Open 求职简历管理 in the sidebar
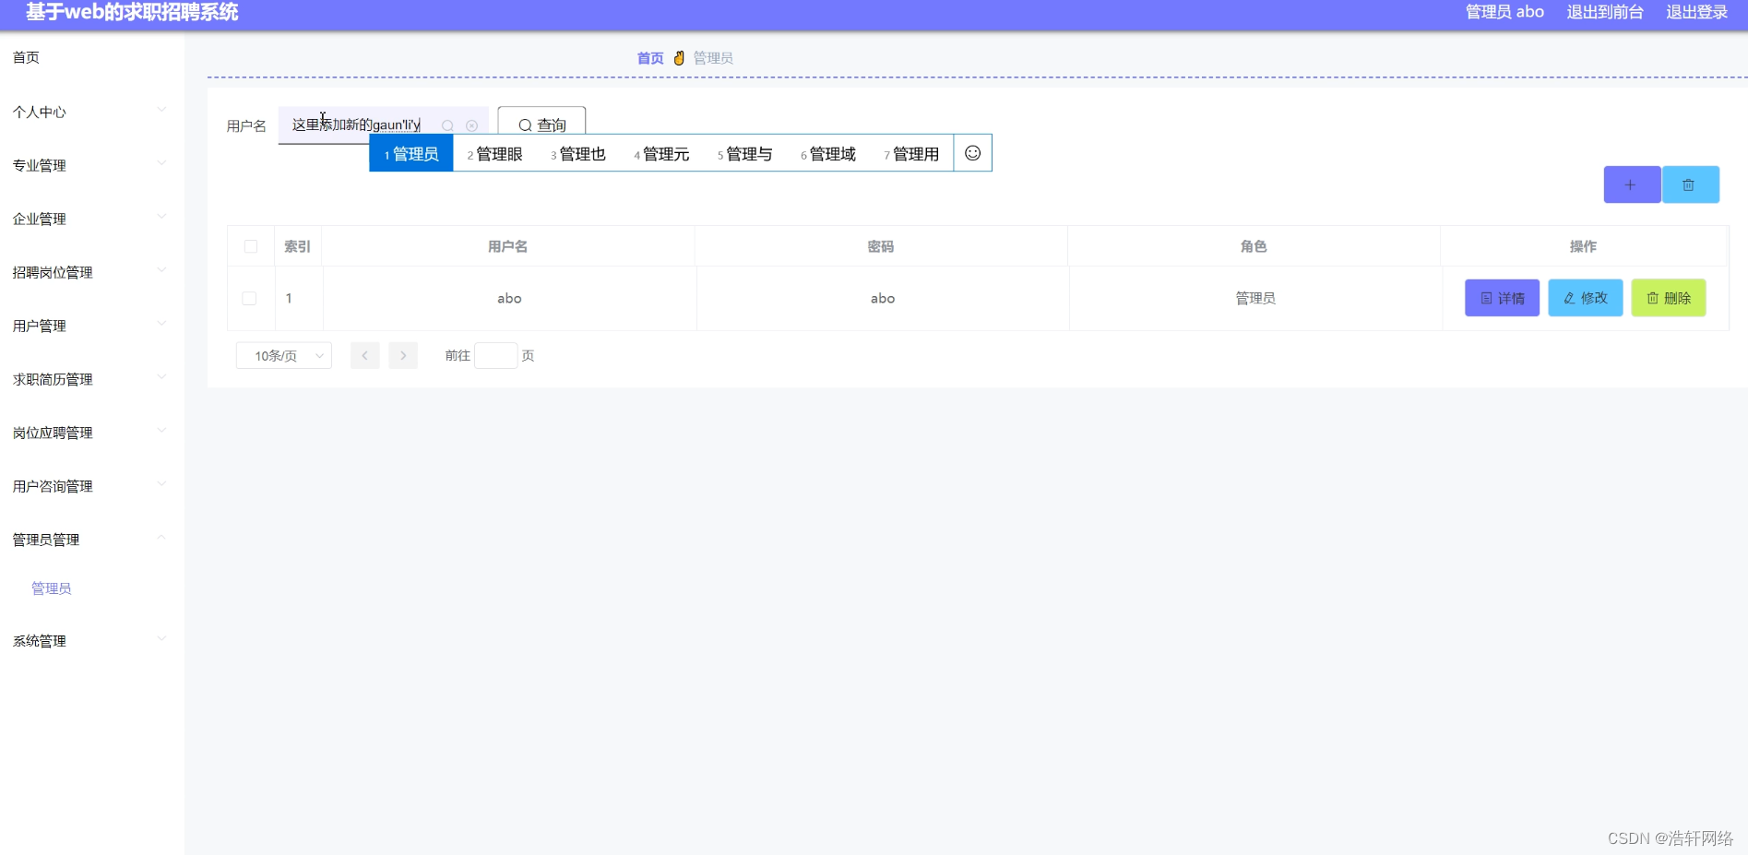Image resolution: width=1748 pixels, height=855 pixels. pos(89,378)
